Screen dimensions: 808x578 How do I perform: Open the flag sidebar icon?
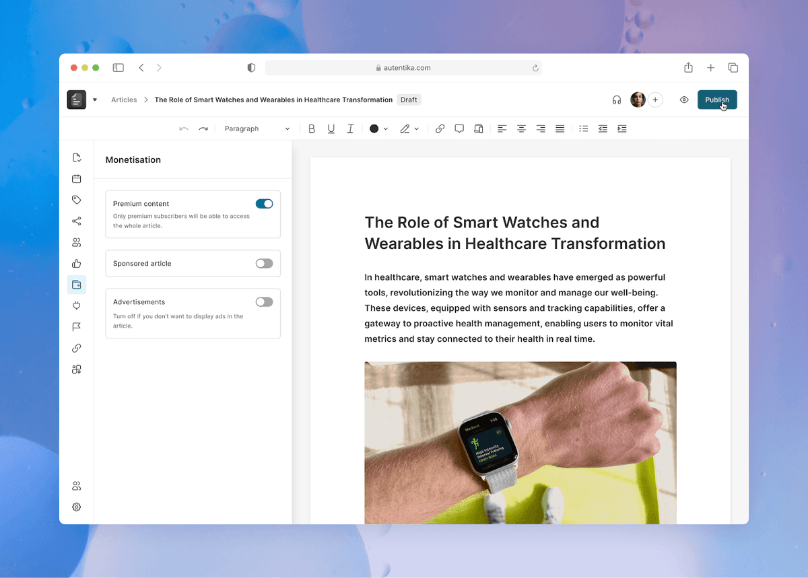point(77,327)
